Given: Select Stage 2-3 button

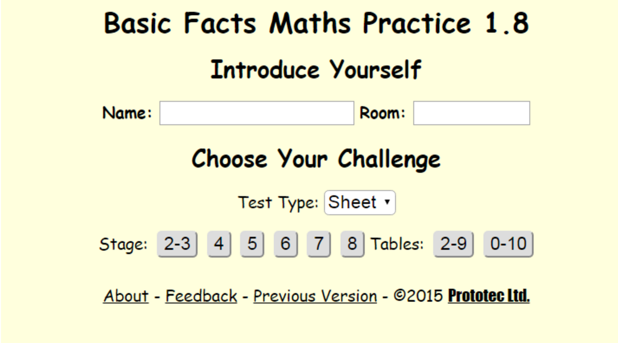Looking at the screenshot, I should [177, 244].
